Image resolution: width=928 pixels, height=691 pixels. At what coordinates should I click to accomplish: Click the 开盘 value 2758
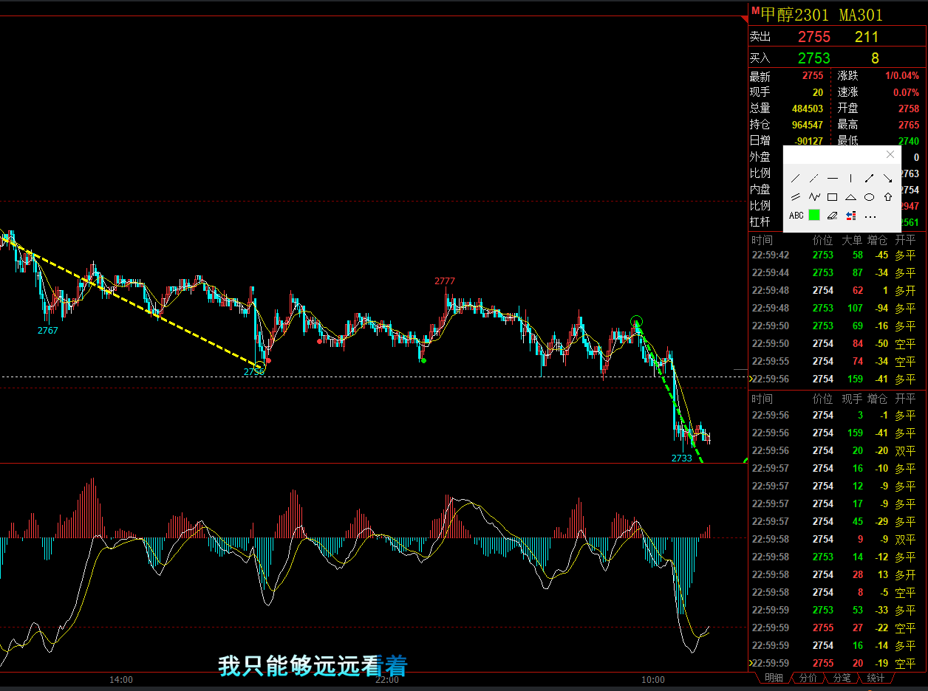pyautogui.click(x=909, y=109)
